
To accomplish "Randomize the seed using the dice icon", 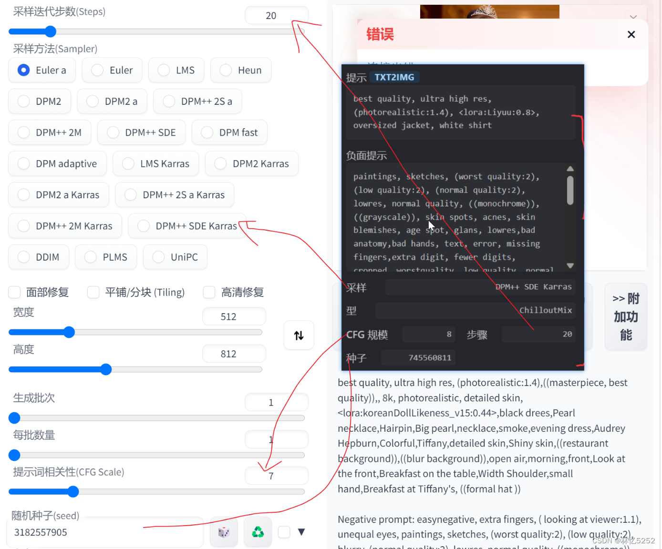I will [x=224, y=532].
